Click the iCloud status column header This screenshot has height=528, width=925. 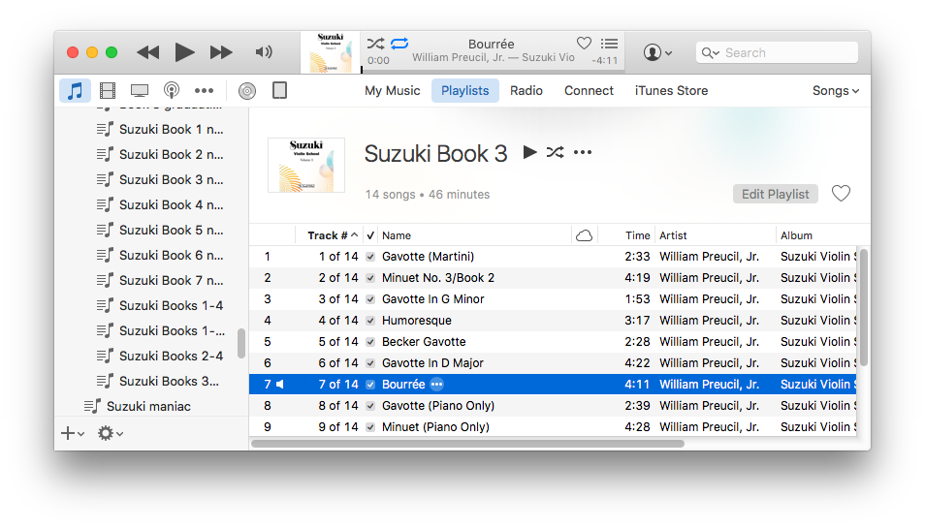pos(584,235)
